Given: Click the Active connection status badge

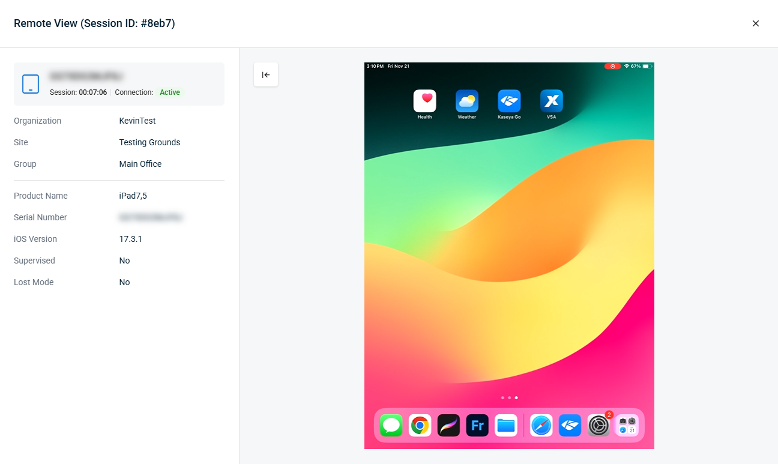Looking at the screenshot, I should (x=170, y=92).
